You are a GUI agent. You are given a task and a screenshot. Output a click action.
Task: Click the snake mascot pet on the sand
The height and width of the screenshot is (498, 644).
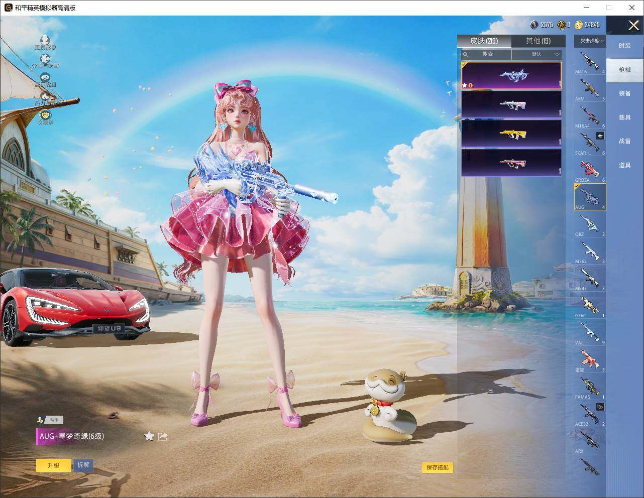(389, 406)
